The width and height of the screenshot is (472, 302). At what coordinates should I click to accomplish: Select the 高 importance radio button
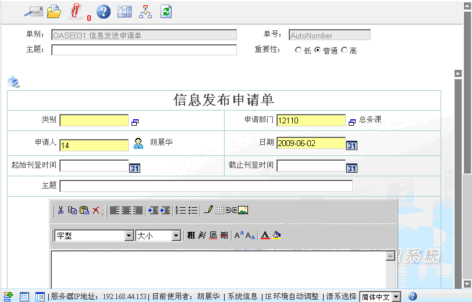tap(344, 51)
